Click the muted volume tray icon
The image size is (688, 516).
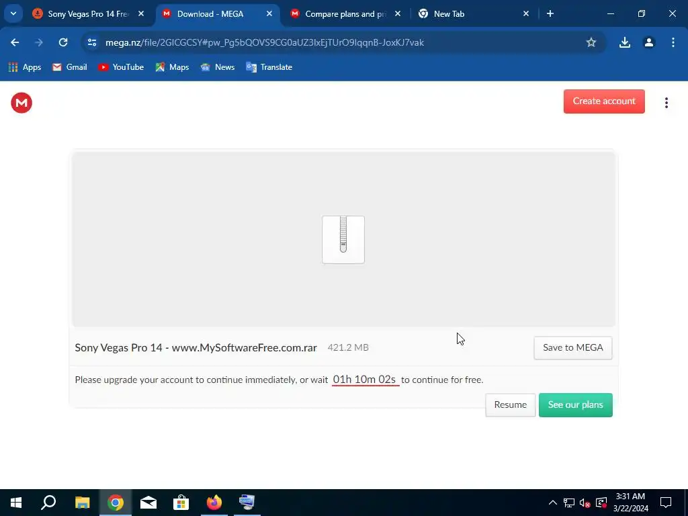coord(585,503)
